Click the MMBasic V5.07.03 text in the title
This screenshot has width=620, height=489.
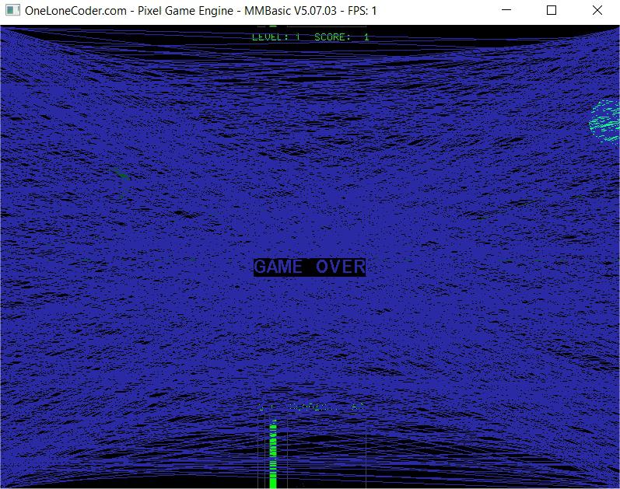280,11
